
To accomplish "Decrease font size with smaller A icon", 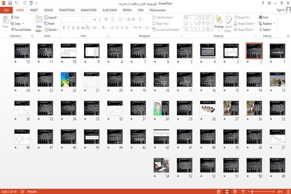I will coord(99,19).
